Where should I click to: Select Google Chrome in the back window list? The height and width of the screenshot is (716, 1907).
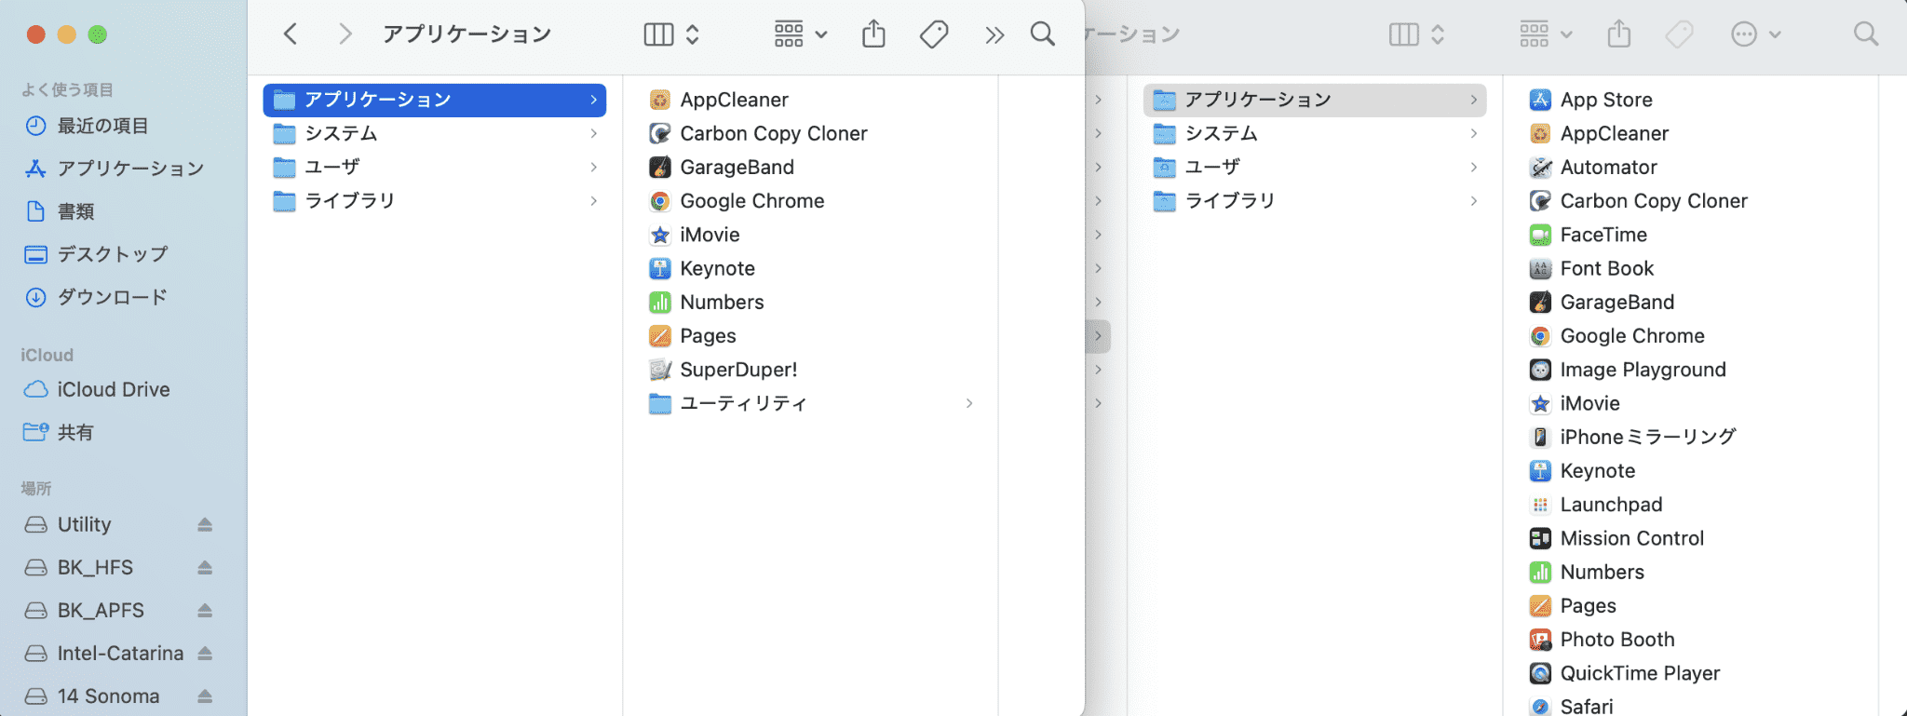point(1616,336)
